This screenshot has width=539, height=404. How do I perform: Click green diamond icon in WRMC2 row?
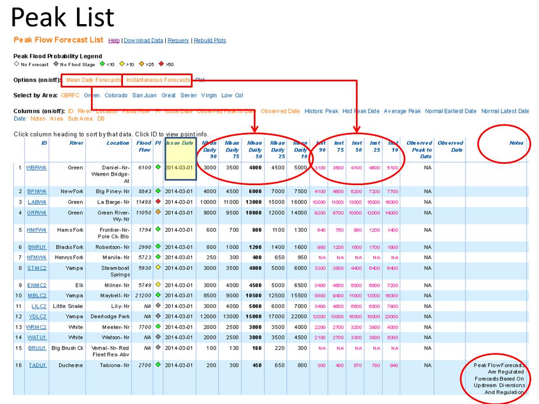click(x=158, y=327)
